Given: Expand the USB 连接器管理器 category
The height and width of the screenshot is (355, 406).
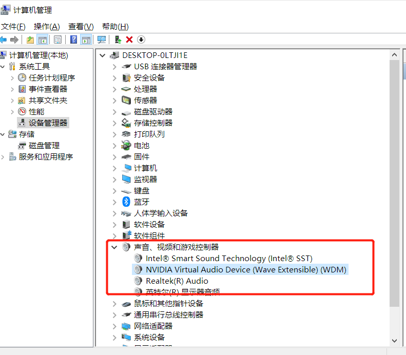Looking at the screenshot, I should tap(114, 67).
